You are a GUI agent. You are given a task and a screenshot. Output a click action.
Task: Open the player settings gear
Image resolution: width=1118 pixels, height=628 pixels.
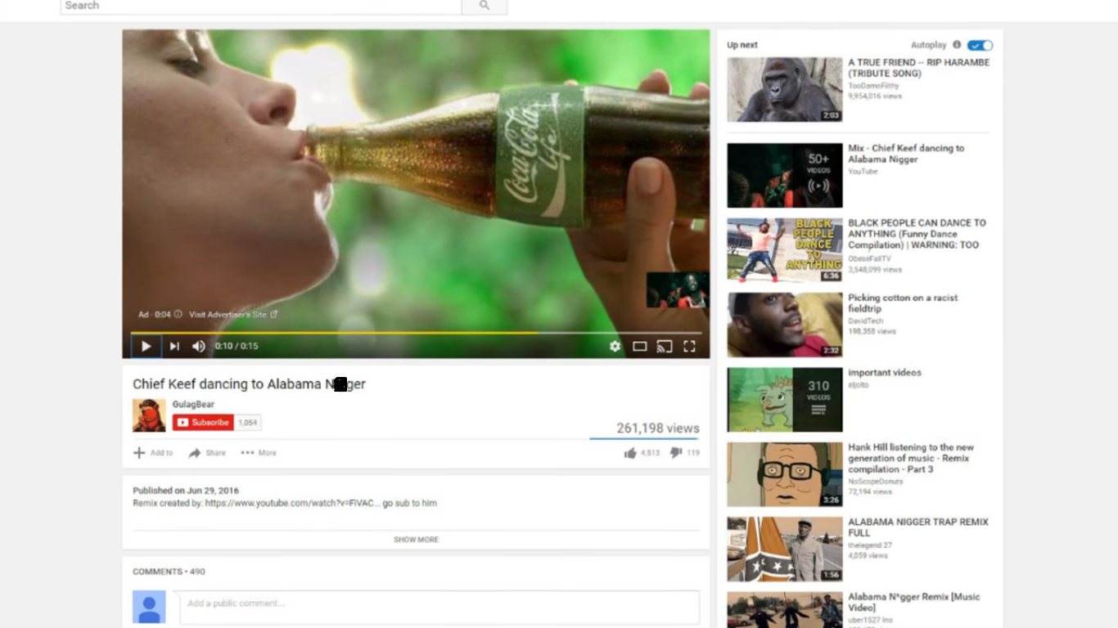[x=615, y=346]
